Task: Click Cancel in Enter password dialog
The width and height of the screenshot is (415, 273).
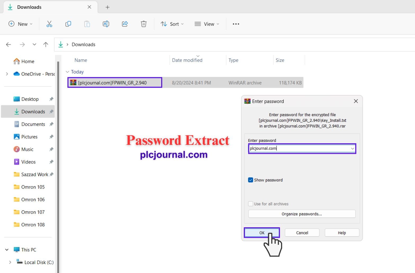Action: pyautogui.click(x=302, y=233)
